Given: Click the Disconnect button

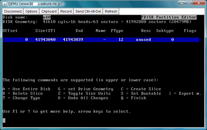Looking at the screenshot, I should tap(13, 11).
